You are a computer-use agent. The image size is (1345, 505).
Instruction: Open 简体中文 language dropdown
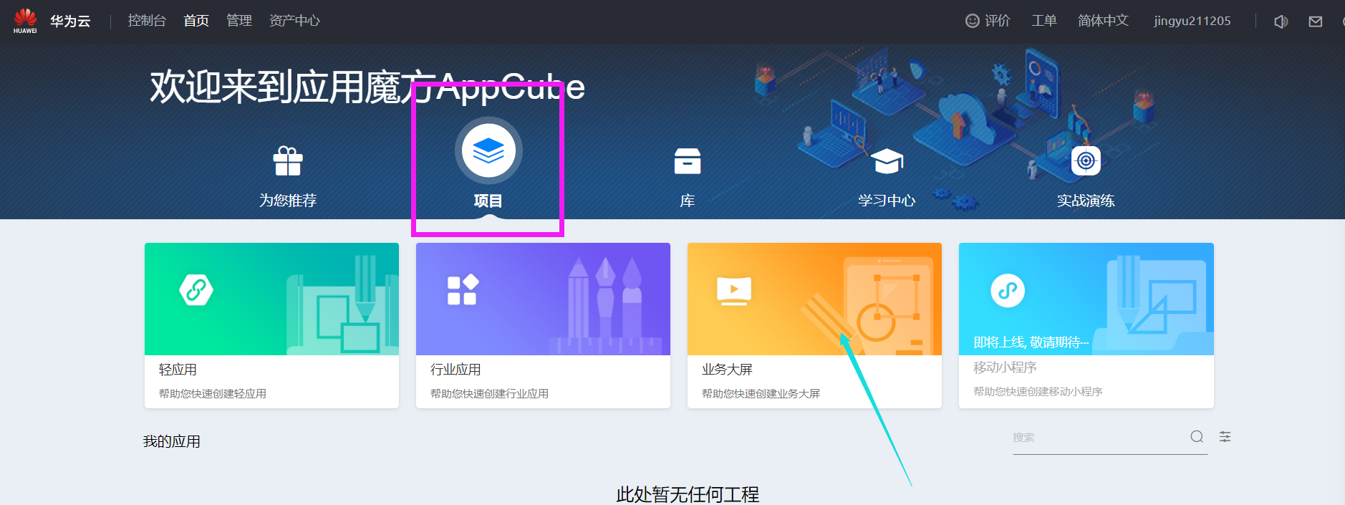click(x=1103, y=21)
